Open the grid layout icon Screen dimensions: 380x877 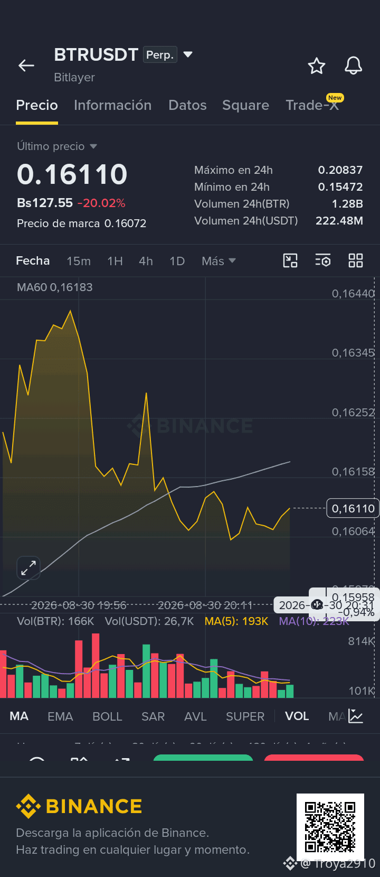(356, 260)
